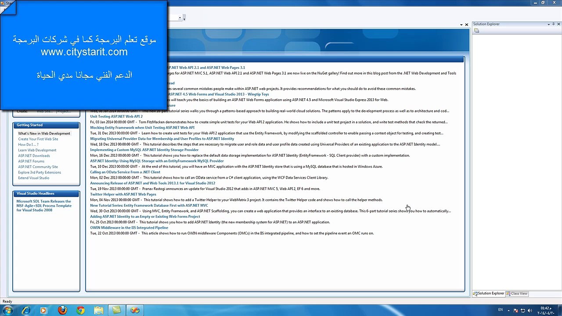Open New Tutorial Series: Entity Framework Database First

coord(149,205)
